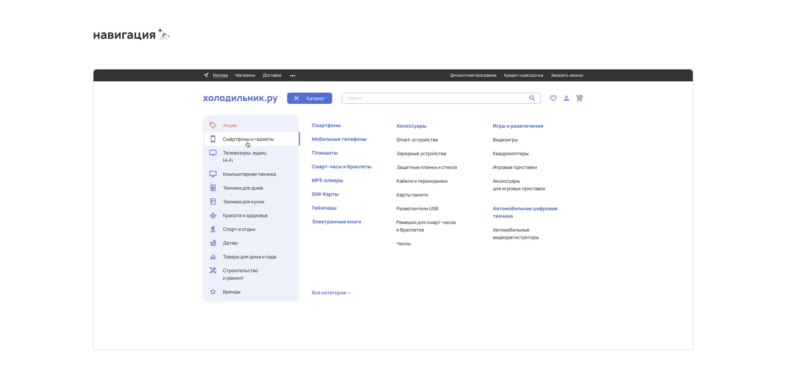The width and height of the screenshot is (786, 382).
Task: Select Техника для дома category
Action: 251,188
